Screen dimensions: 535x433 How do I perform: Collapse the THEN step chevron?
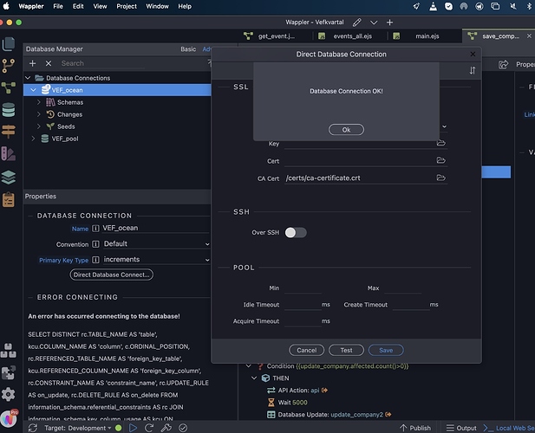[254, 378]
